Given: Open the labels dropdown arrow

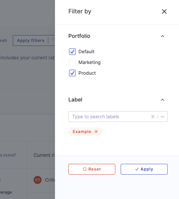Looking at the screenshot, I should point(163,117).
